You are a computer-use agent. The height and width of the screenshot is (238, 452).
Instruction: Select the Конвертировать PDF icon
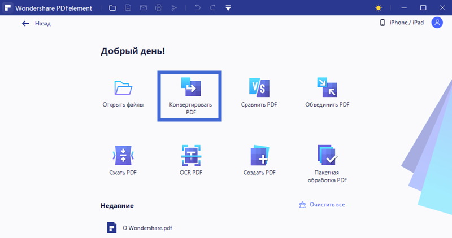click(x=191, y=87)
